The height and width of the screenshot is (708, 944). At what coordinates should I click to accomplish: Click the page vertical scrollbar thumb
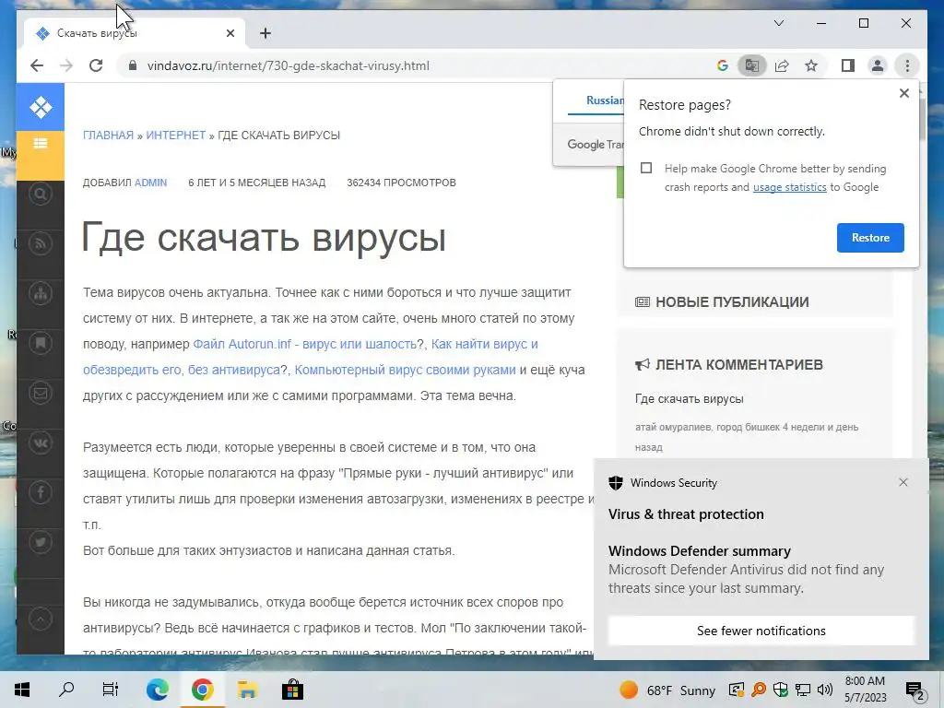923,119
